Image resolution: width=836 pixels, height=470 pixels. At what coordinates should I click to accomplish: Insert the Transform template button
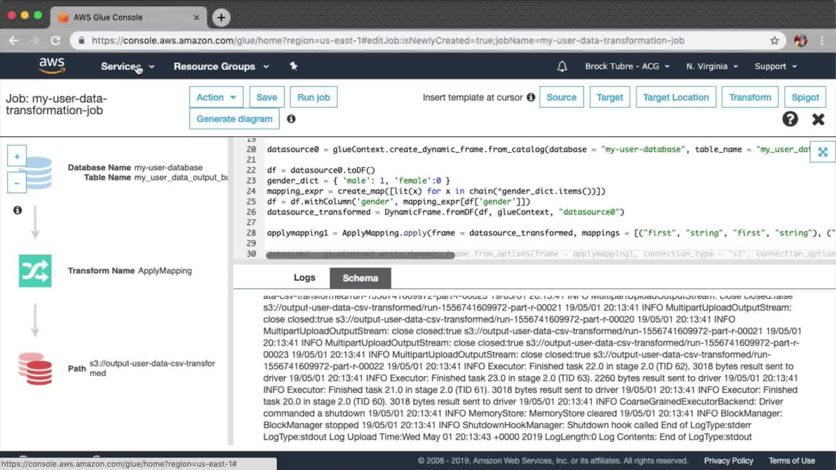click(750, 97)
